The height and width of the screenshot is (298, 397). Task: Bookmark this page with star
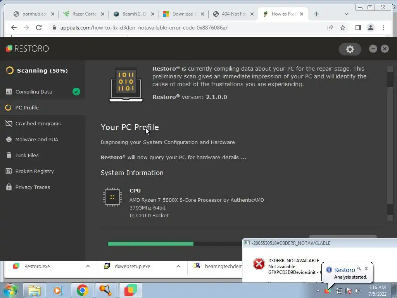343,28
